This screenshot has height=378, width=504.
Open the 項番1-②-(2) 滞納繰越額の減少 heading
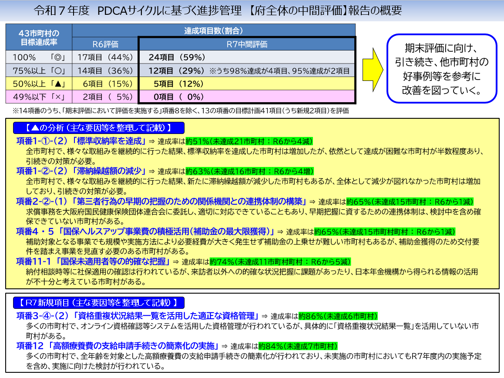[81, 171]
